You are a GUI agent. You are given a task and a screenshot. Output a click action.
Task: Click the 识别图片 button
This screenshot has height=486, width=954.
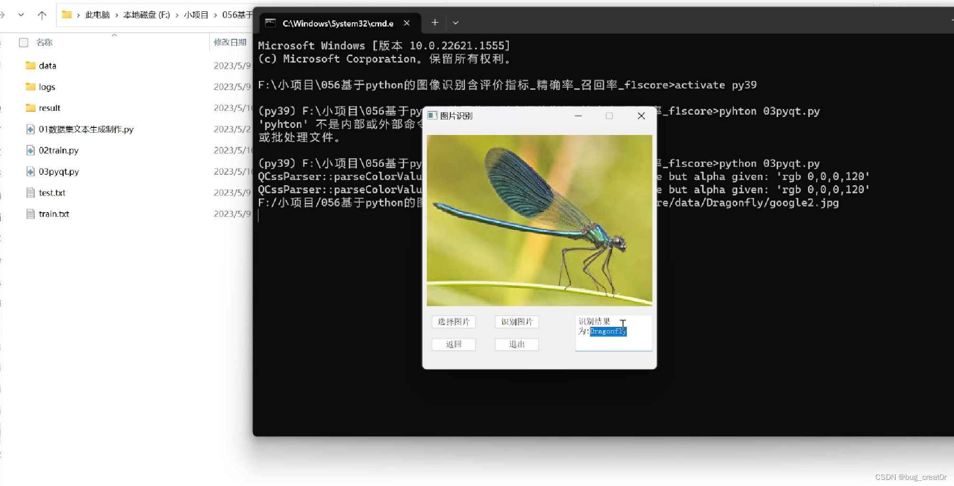(x=516, y=322)
